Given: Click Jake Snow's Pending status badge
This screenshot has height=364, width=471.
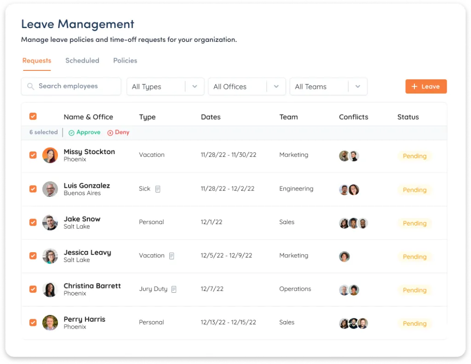Looking at the screenshot, I should [x=414, y=223].
